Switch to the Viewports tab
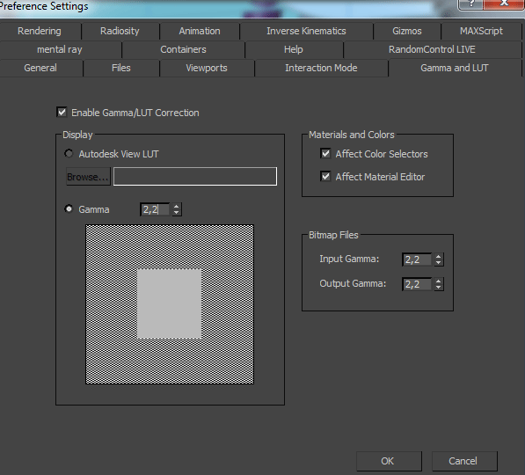This screenshot has height=475, width=525. tap(207, 68)
